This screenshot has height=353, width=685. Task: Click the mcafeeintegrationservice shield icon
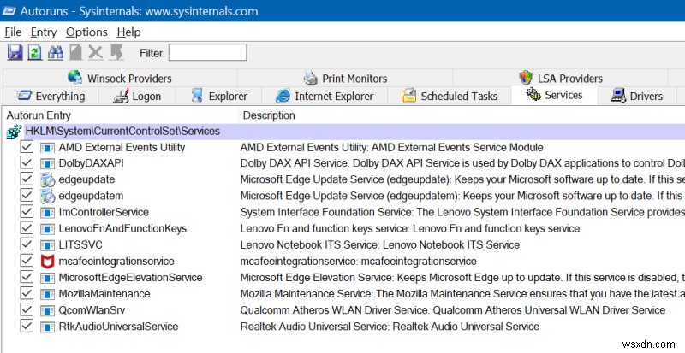pyautogui.click(x=48, y=261)
